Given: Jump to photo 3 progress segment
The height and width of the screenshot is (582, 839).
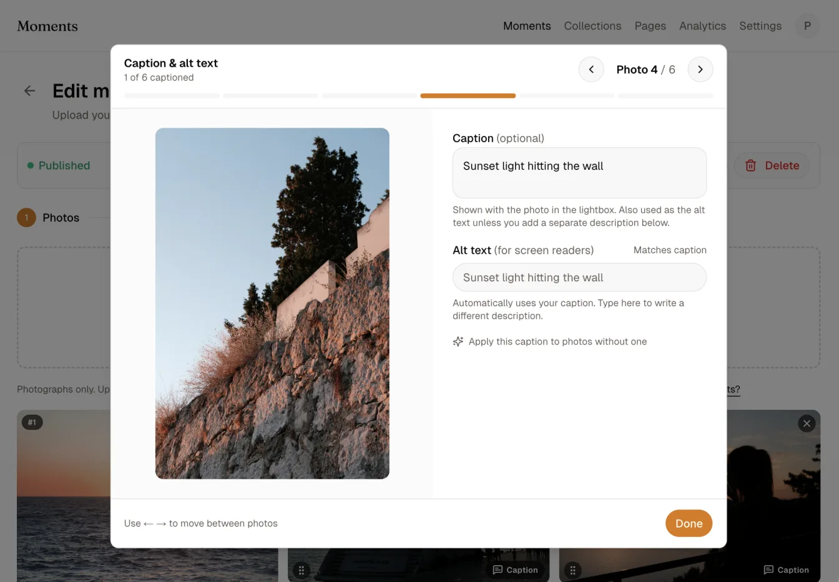Looking at the screenshot, I should pyautogui.click(x=369, y=96).
